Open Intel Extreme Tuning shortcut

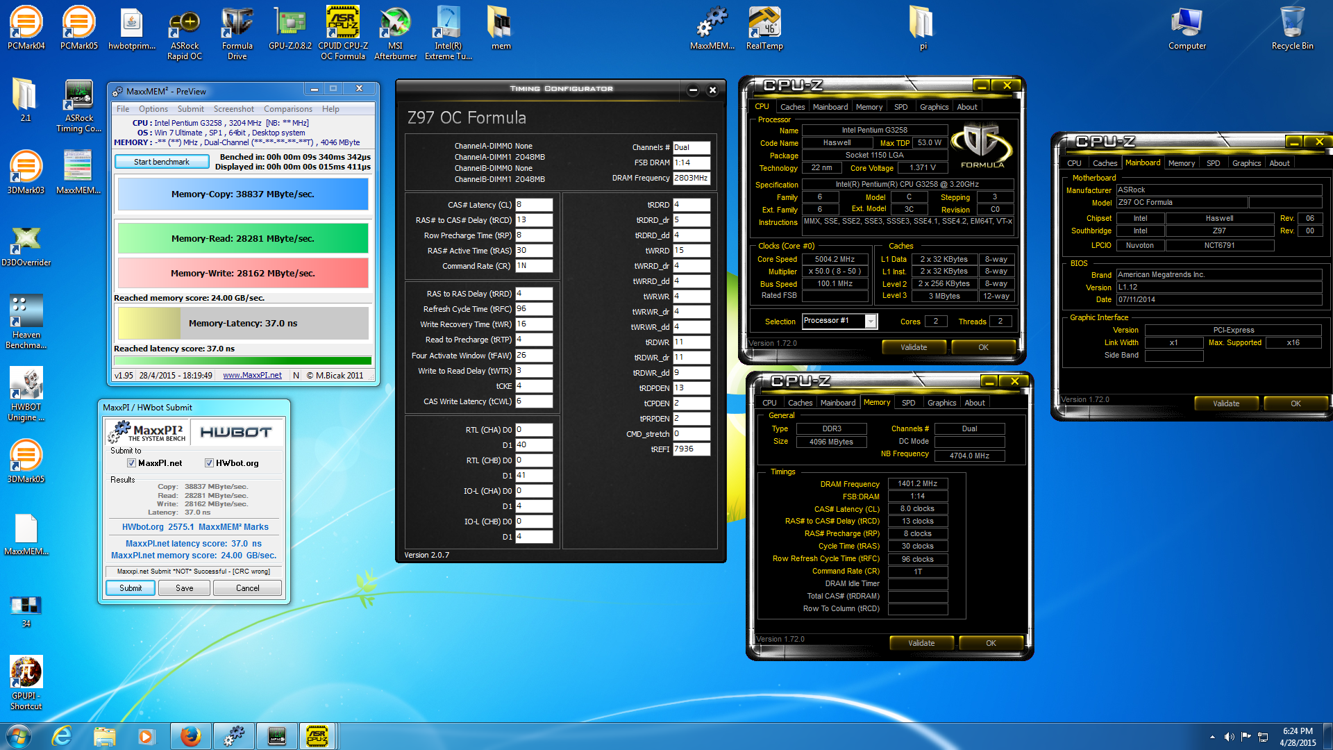tap(448, 33)
